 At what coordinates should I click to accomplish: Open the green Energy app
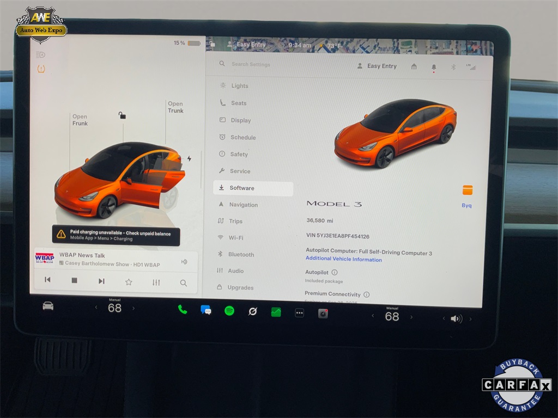pos(276,312)
